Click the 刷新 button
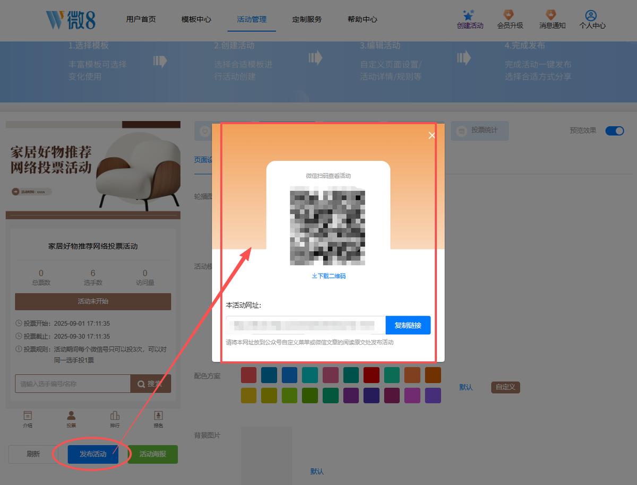Viewport: 637px width, 485px height. [33, 454]
